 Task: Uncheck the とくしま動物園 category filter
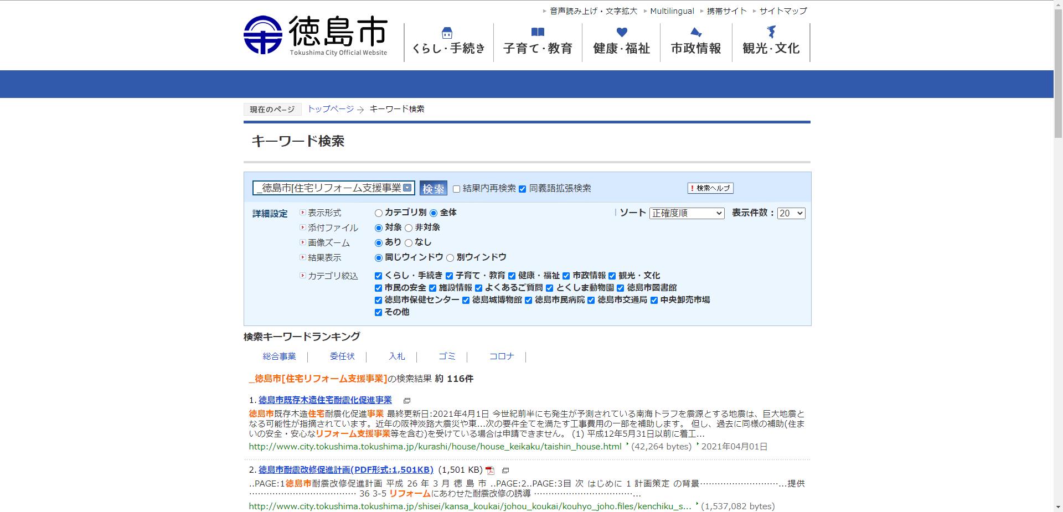click(549, 288)
